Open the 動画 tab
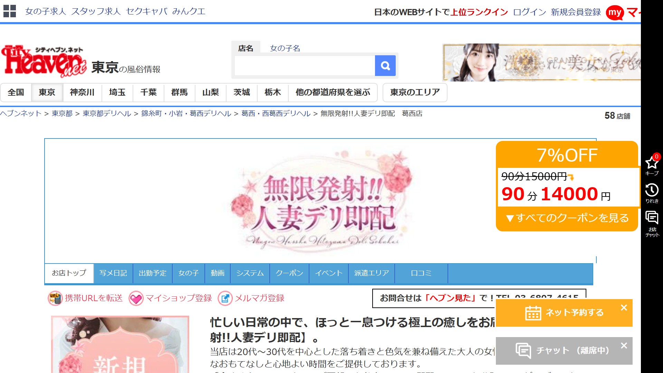The width and height of the screenshot is (663, 373). tap(218, 273)
